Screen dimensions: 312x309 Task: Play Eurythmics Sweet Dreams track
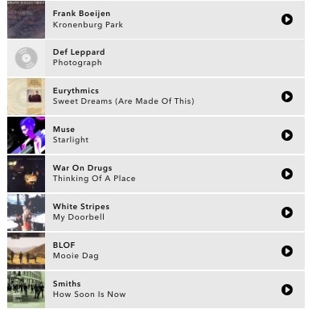tap(287, 97)
